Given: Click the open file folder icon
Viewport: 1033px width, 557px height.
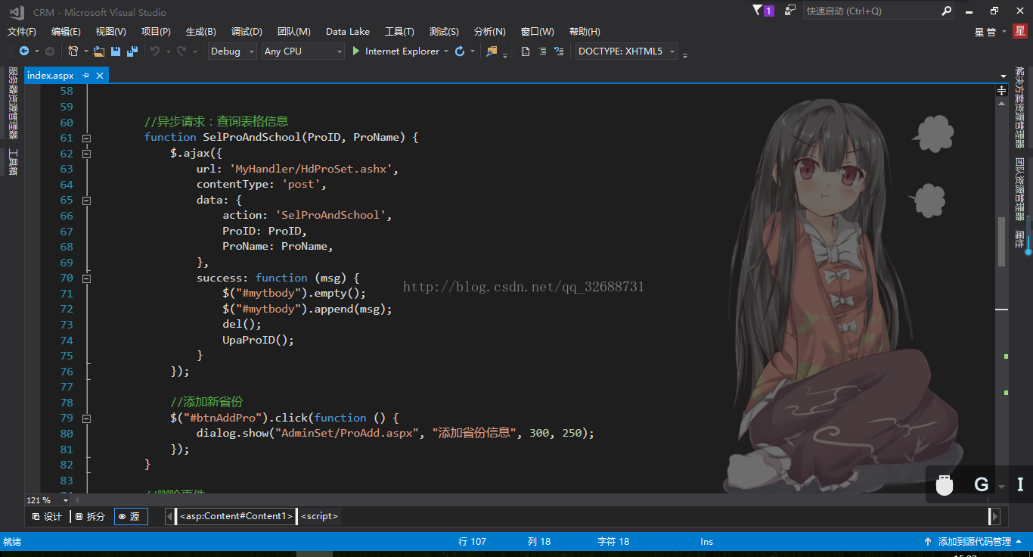Looking at the screenshot, I should tap(98, 51).
